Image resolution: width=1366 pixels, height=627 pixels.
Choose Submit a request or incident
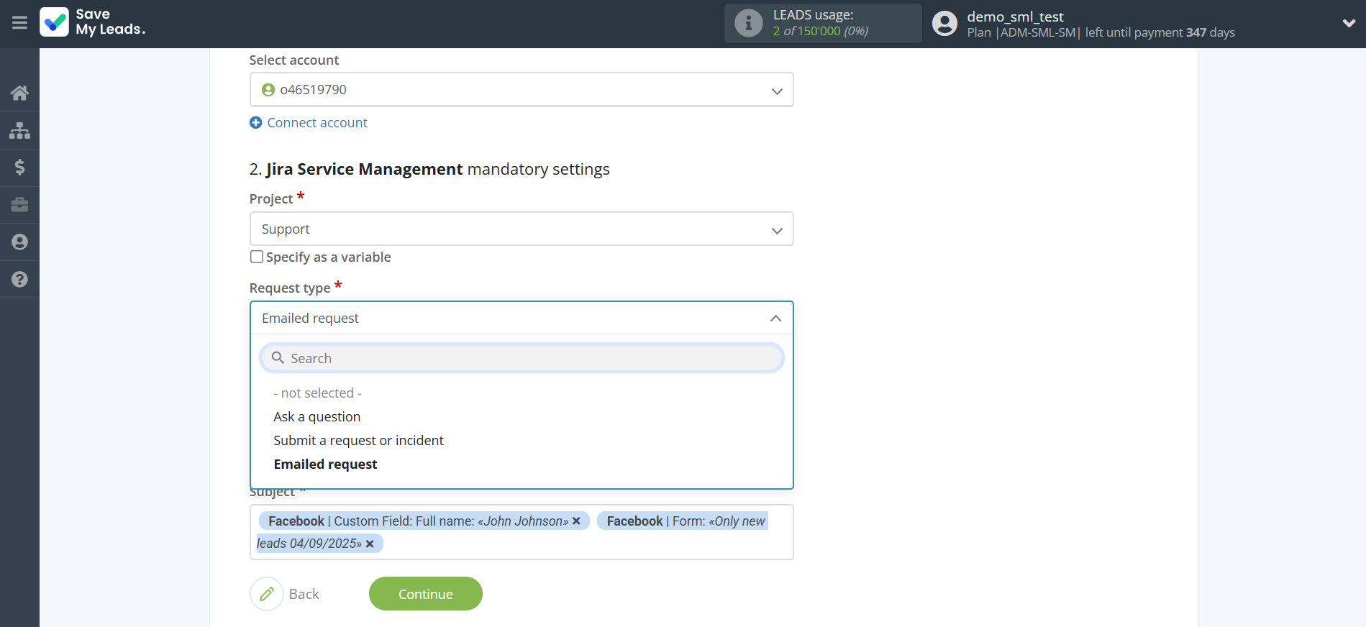pyautogui.click(x=358, y=441)
